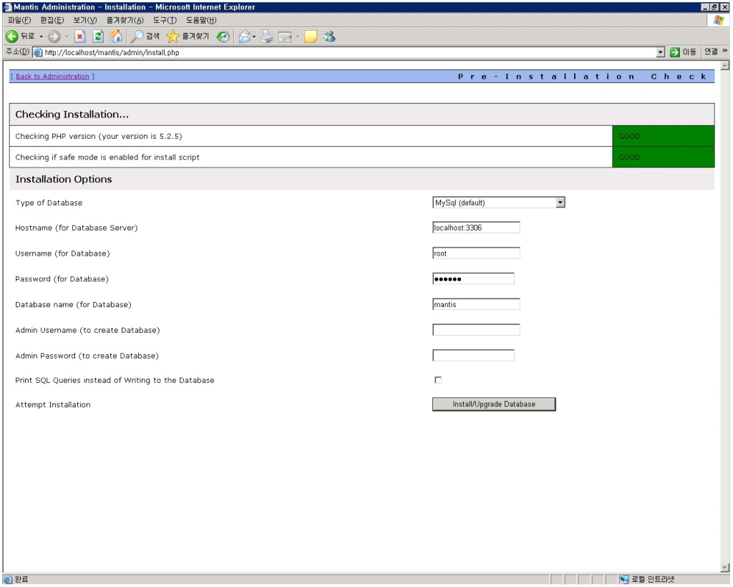The image size is (733, 587).
Task: Open the 파일(F) menu
Action: click(x=19, y=20)
